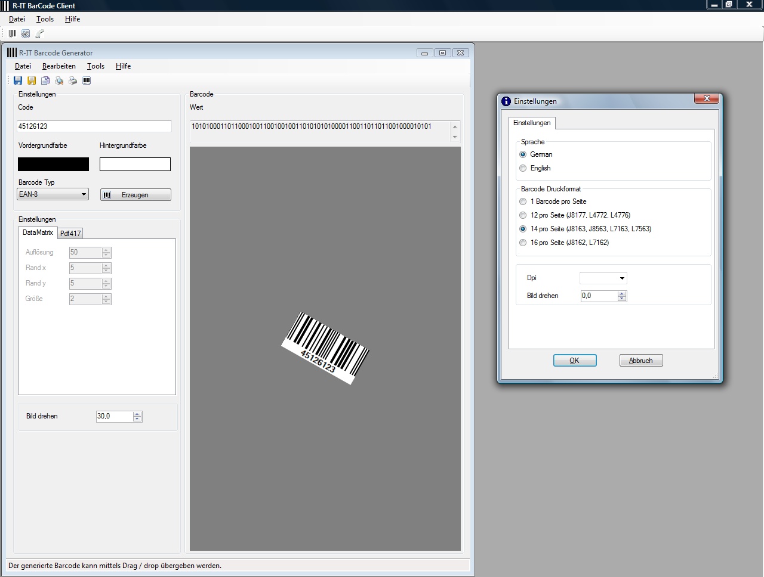Click the Erzeugen button
This screenshot has width=764, height=577.
point(135,195)
